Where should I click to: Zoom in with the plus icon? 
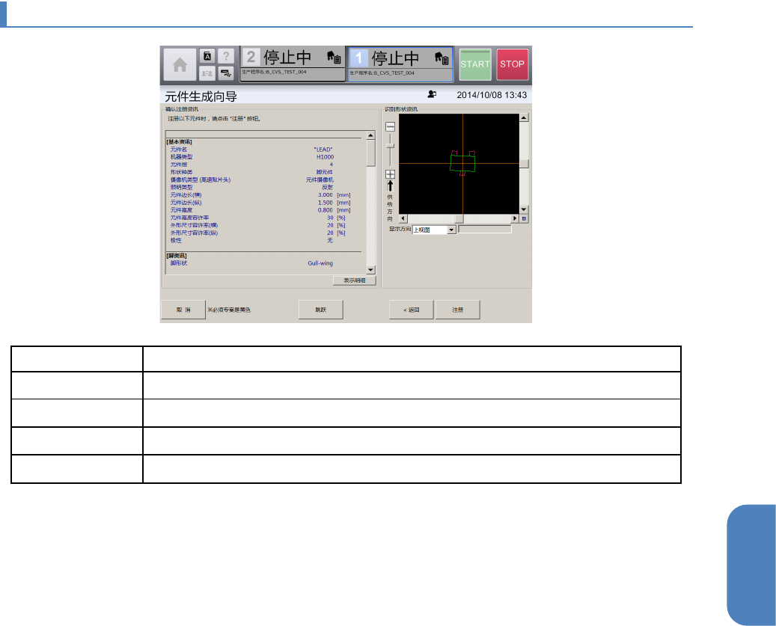tap(390, 174)
